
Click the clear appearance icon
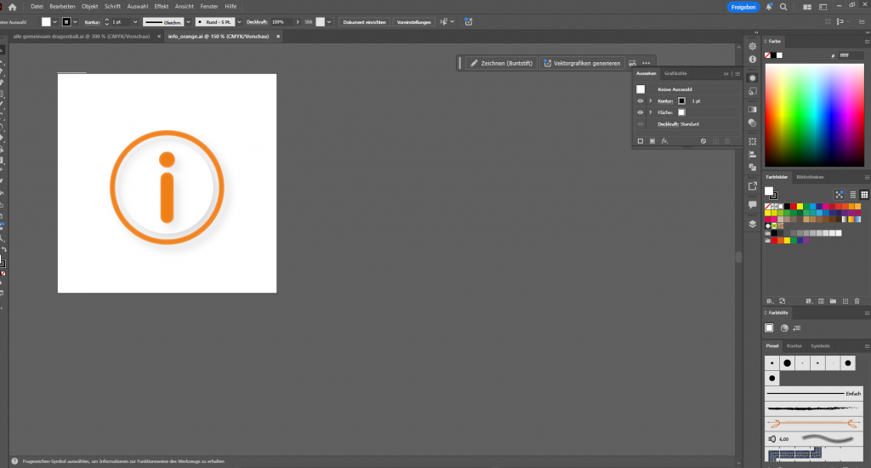tap(703, 140)
